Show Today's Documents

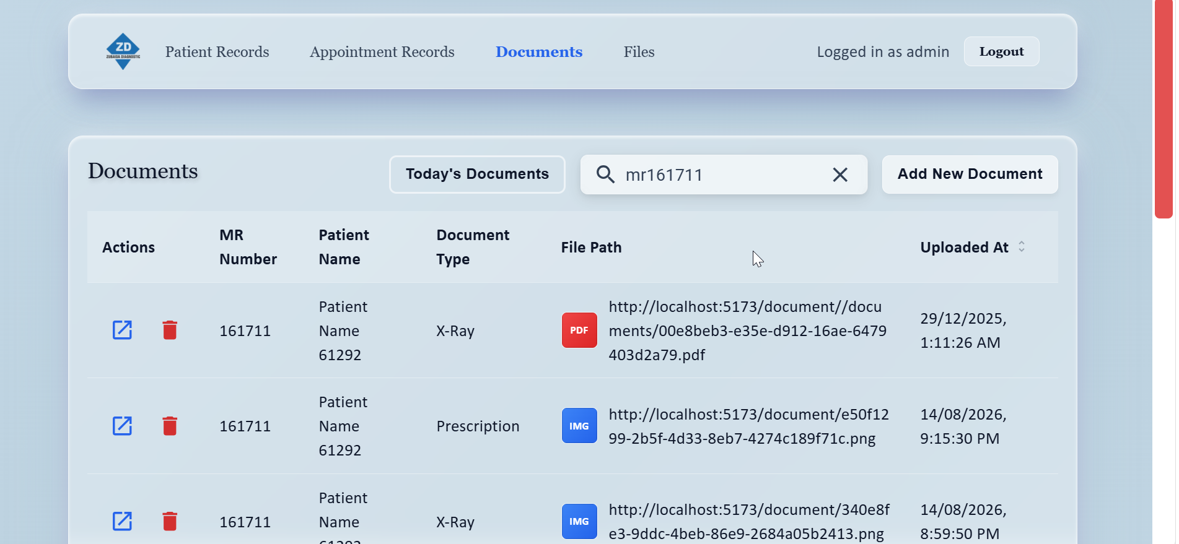coord(477,174)
